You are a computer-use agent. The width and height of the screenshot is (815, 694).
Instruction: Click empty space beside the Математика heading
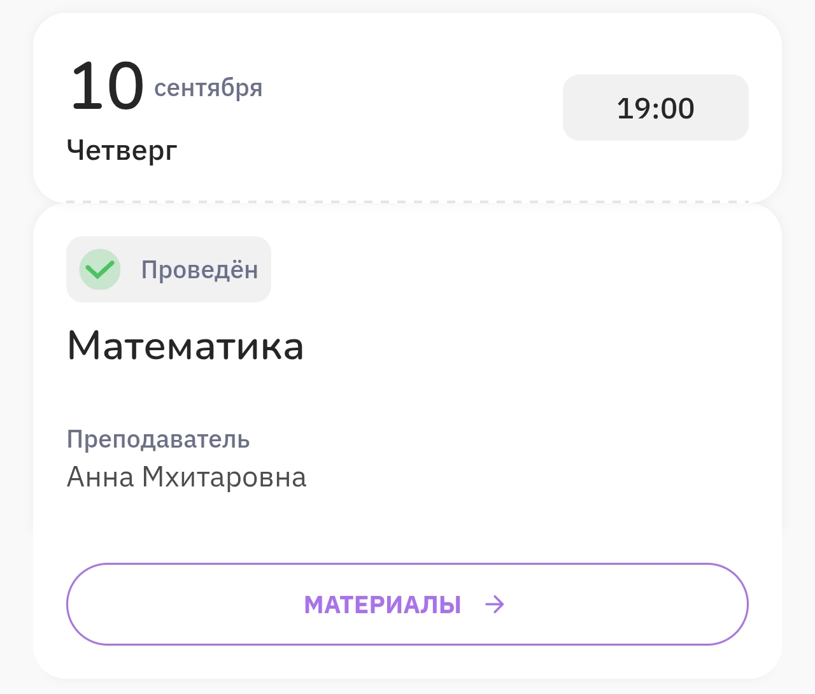522,346
